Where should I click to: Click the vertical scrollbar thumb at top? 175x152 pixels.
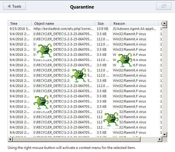pyautogui.click(x=165, y=27)
